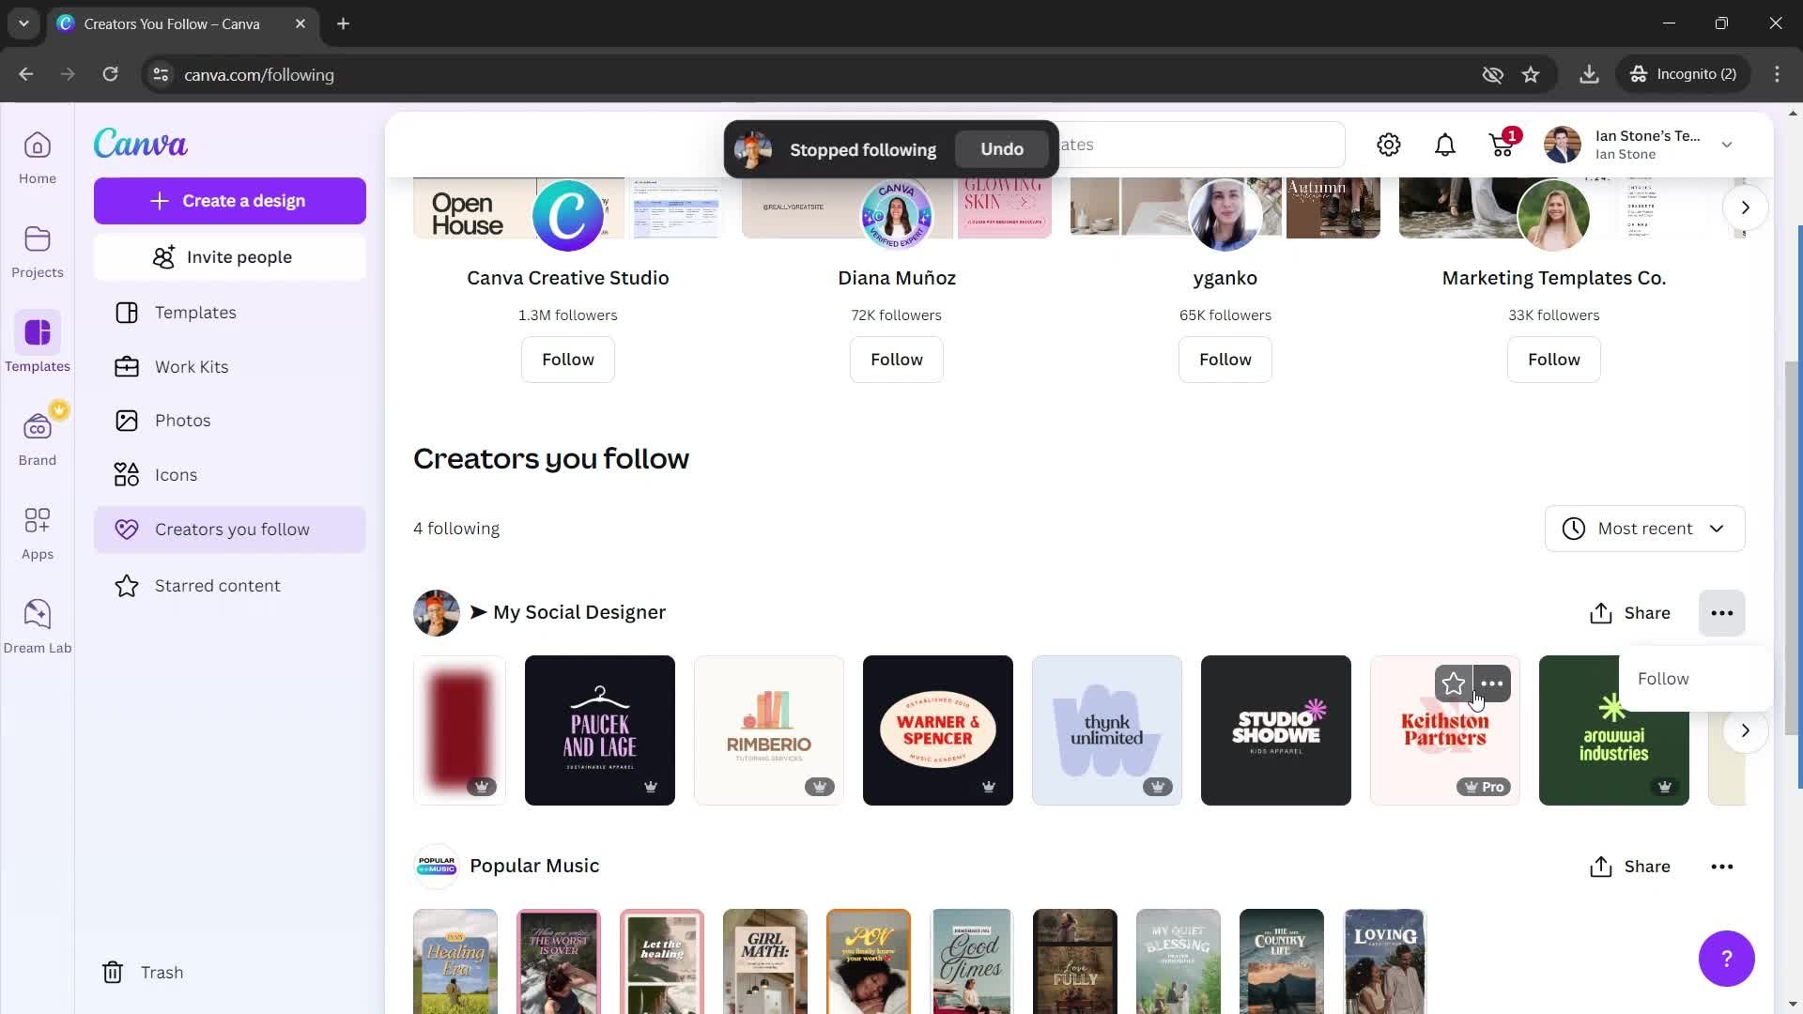The width and height of the screenshot is (1803, 1014).
Task: Click the Work Kits menu item
Action: coord(192,366)
